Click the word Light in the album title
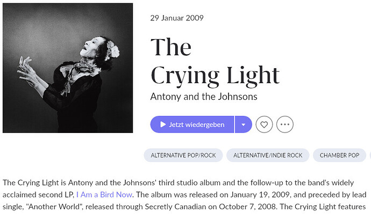 point(253,76)
